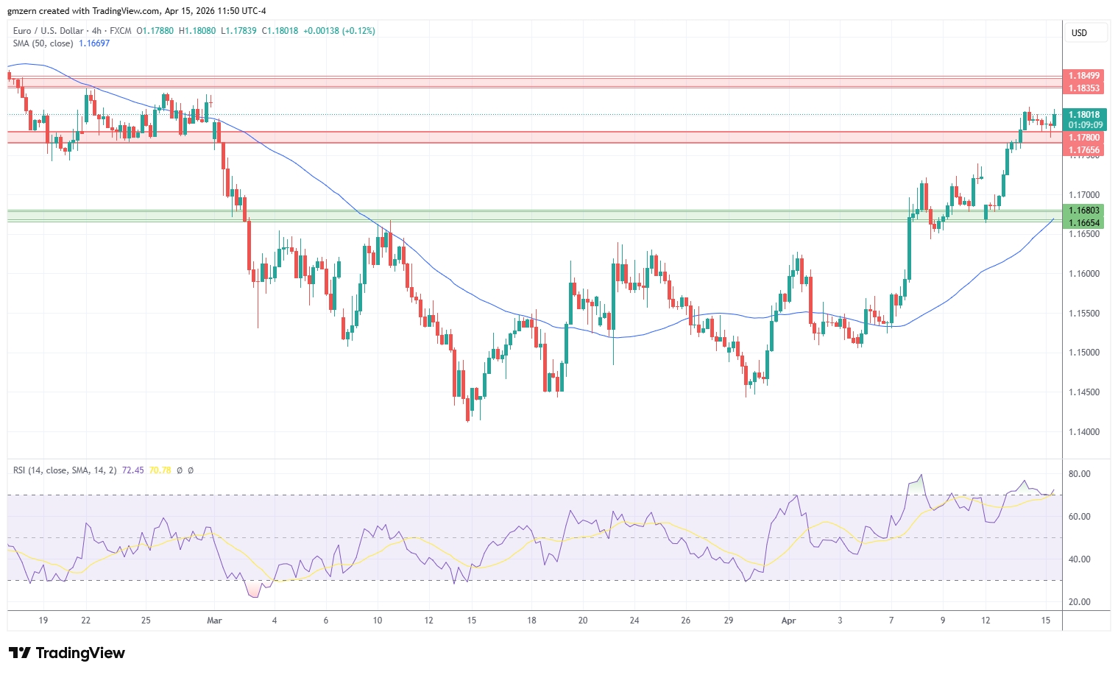The height and width of the screenshot is (675, 1118).
Task: Click the 1.14000 price axis value
Action: (1084, 432)
